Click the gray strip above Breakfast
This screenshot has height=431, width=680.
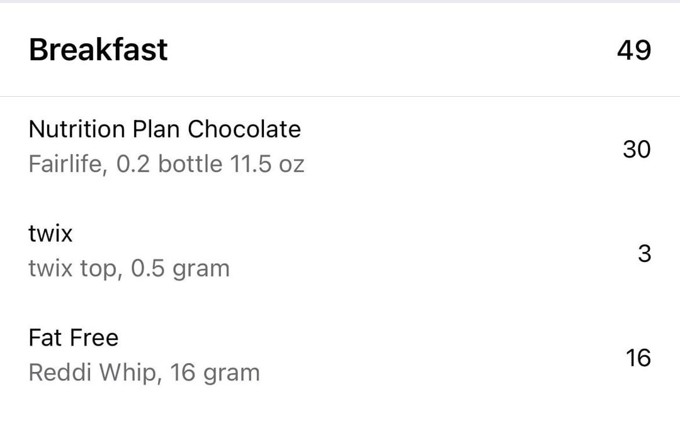[340, 1]
